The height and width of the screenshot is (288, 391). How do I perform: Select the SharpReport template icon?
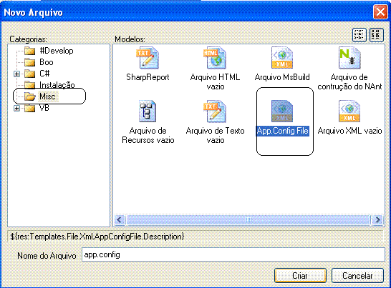[x=148, y=58]
